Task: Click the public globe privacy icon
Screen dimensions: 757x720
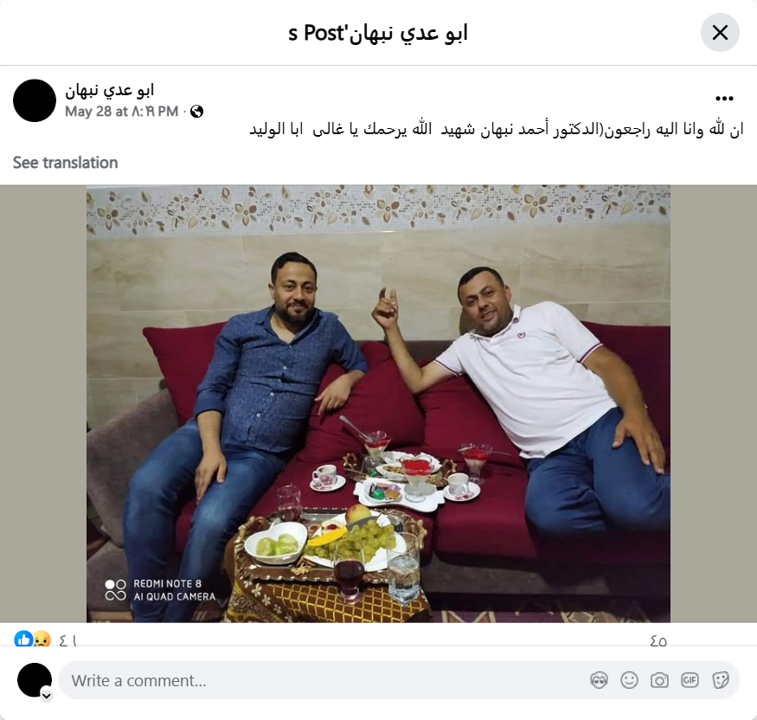Action: coord(196,112)
